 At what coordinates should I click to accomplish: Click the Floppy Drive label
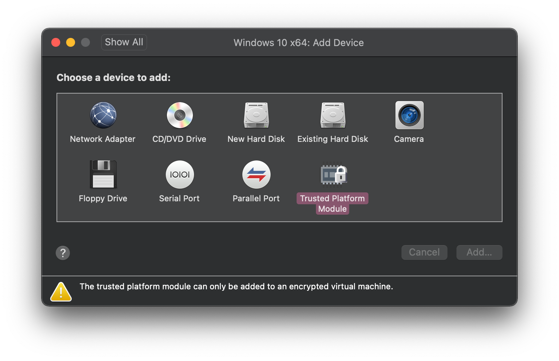pos(103,199)
